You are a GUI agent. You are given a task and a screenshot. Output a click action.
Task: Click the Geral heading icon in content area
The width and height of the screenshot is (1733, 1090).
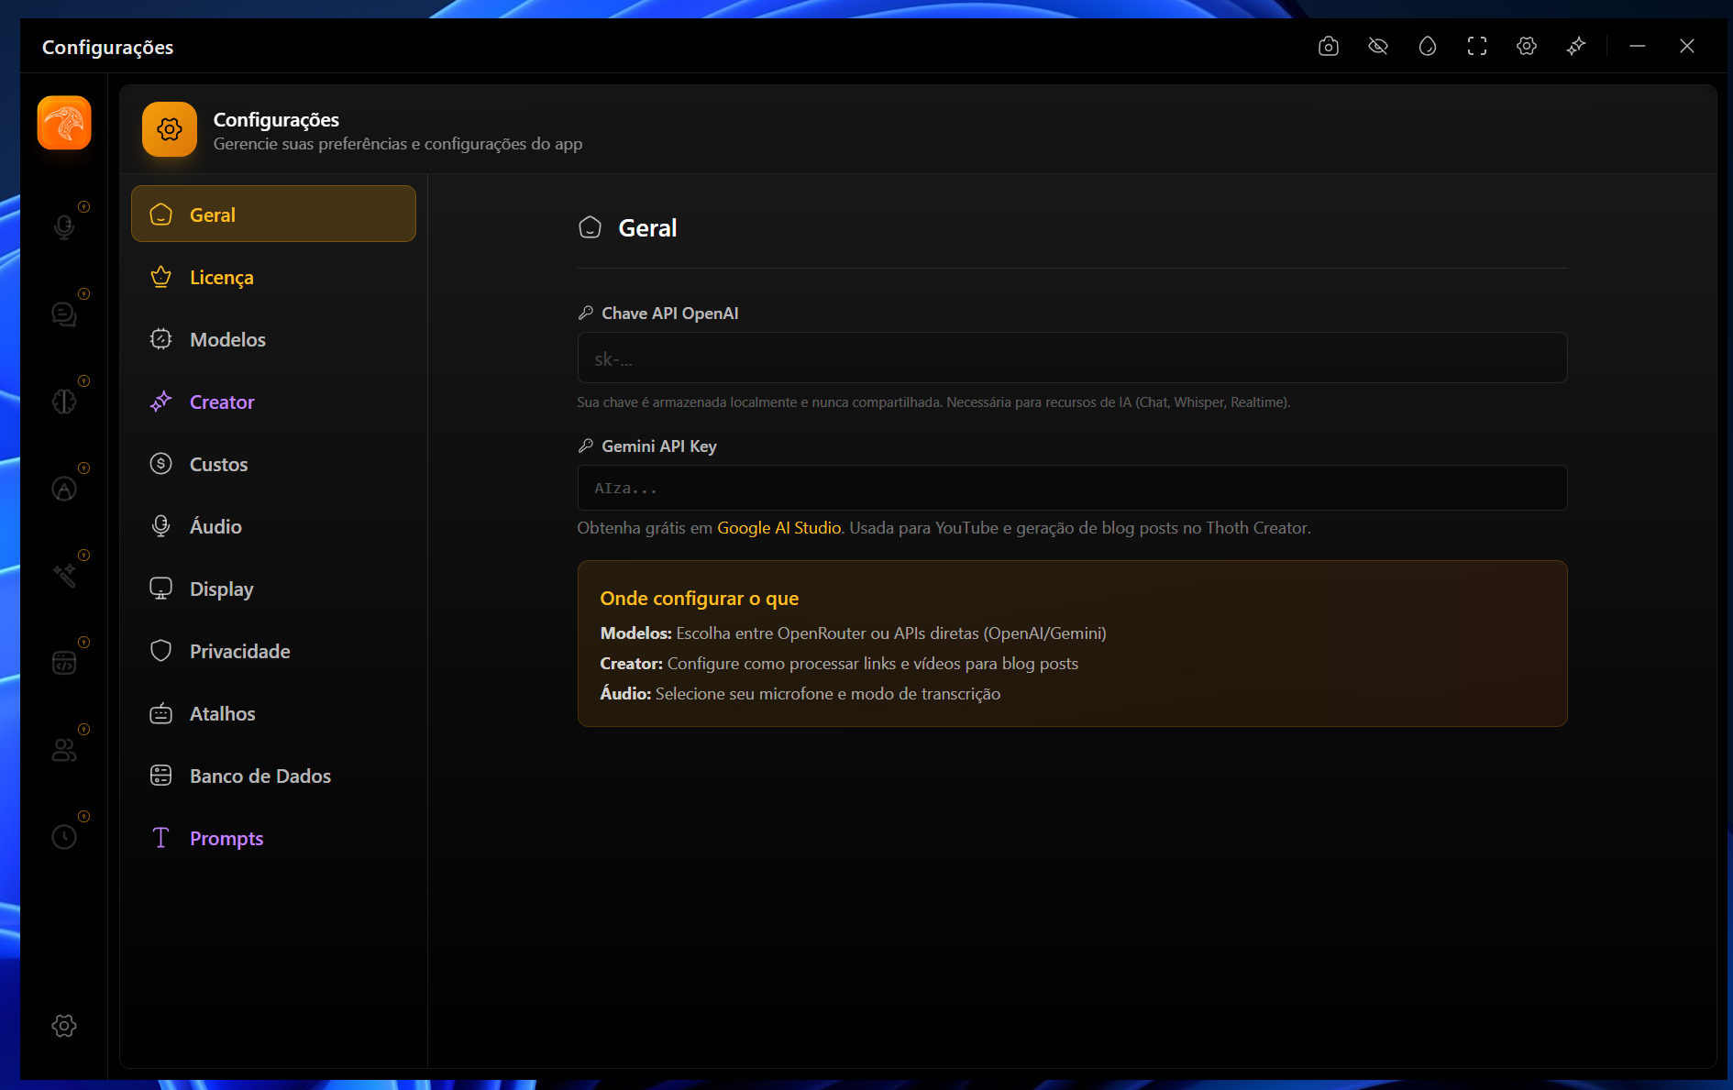tap(591, 227)
